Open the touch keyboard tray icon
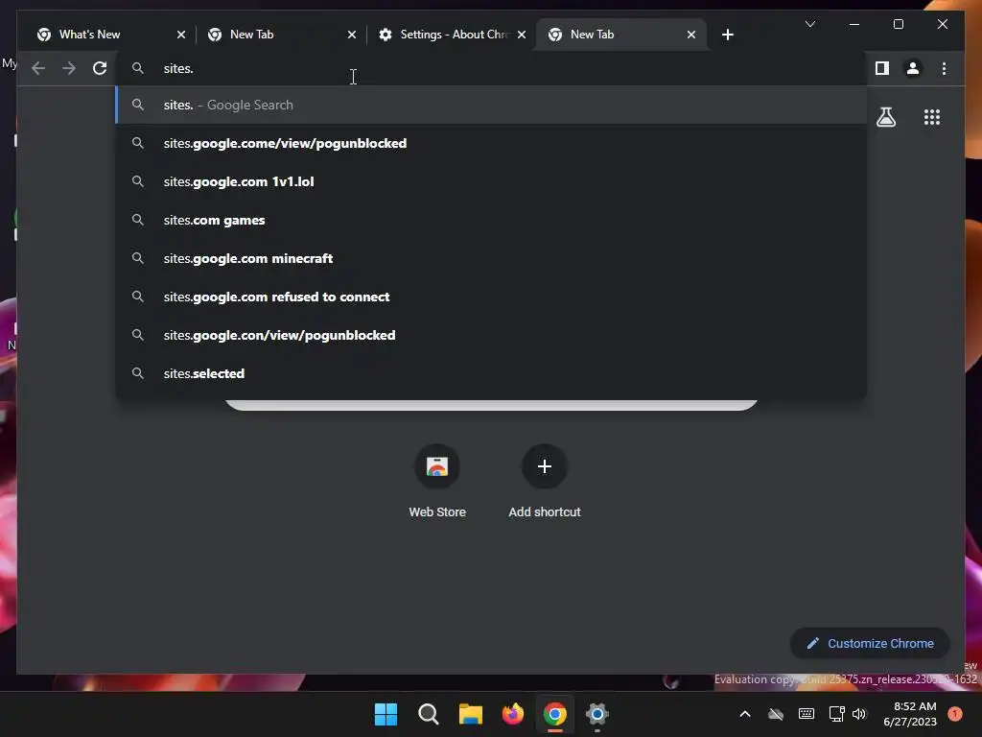This screenshot has height=737, width=982. (807, 714)
